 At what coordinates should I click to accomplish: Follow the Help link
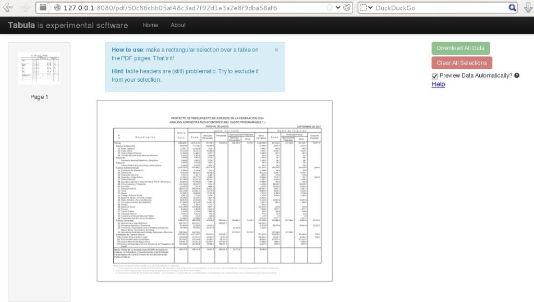pos(438,84)
